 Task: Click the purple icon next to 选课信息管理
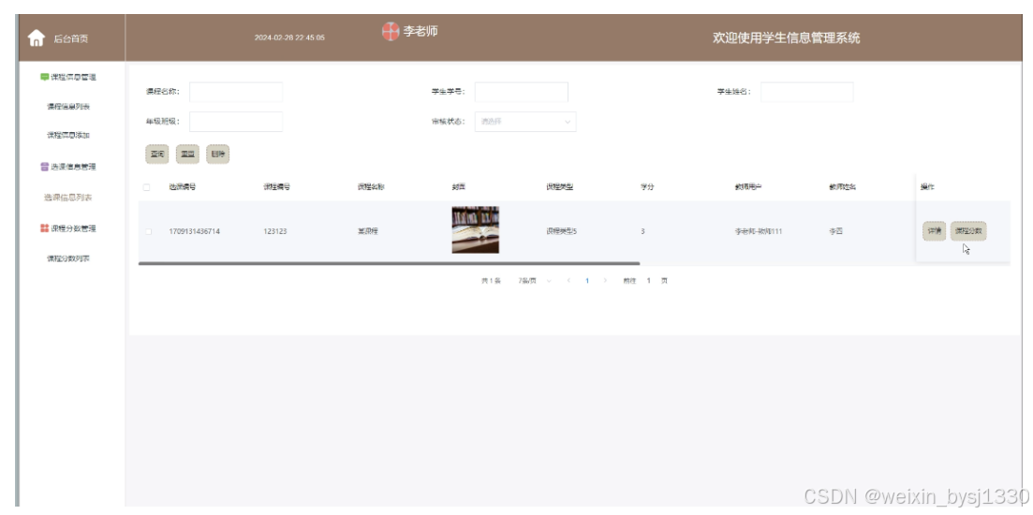coord(45,167)
